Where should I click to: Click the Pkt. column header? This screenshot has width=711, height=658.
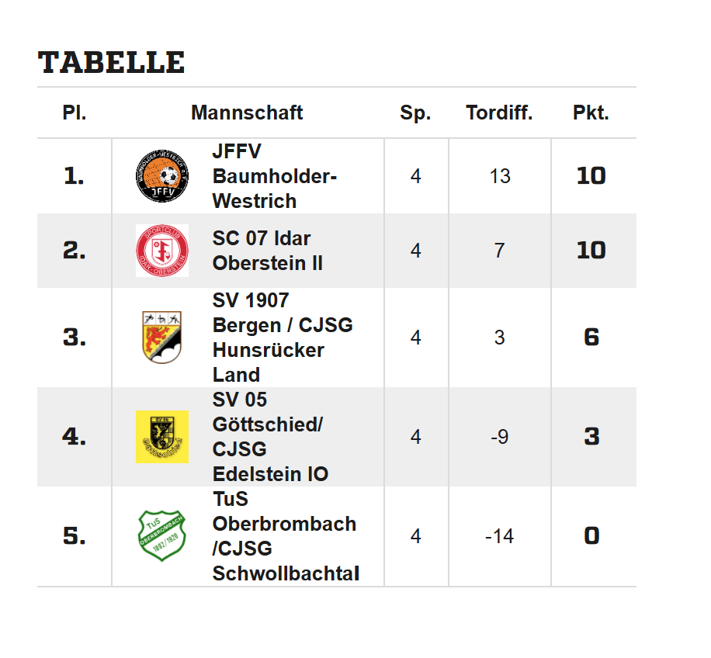591,113
